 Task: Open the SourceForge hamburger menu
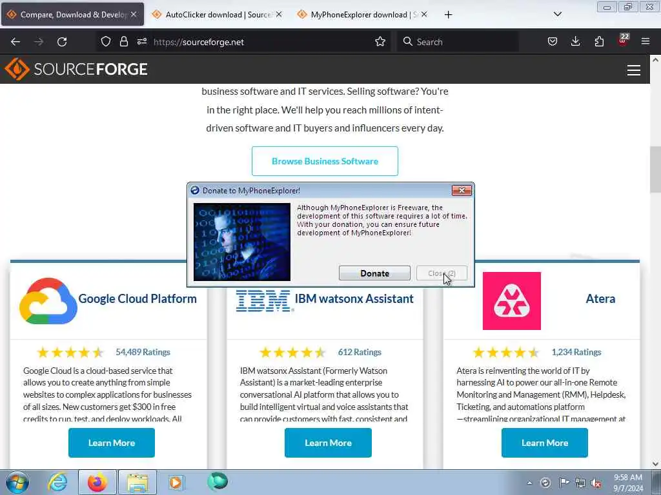634,70
